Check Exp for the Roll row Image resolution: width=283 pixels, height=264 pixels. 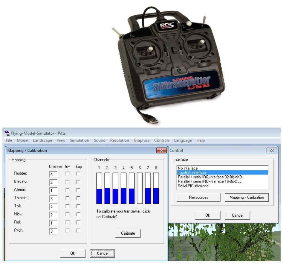(78, 222)
